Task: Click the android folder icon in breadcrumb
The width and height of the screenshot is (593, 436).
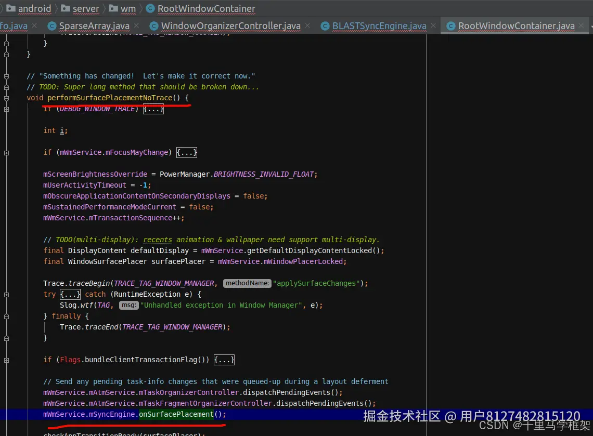Action: pos(11,8)
